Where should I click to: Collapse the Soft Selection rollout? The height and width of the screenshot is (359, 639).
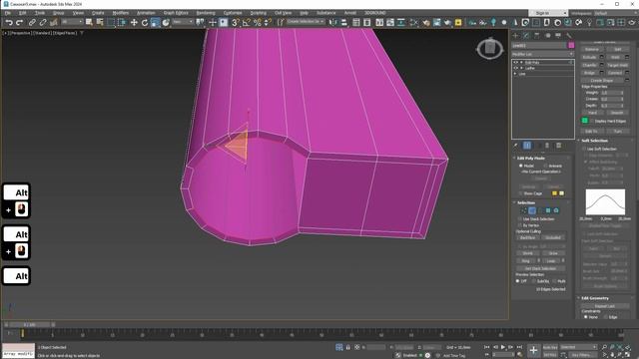tap(594, 141)
